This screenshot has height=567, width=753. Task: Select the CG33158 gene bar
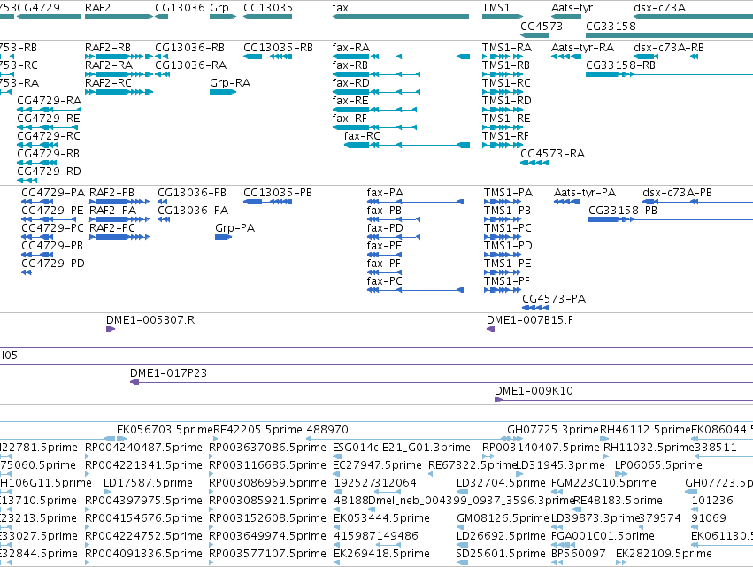tap(670, 35)
